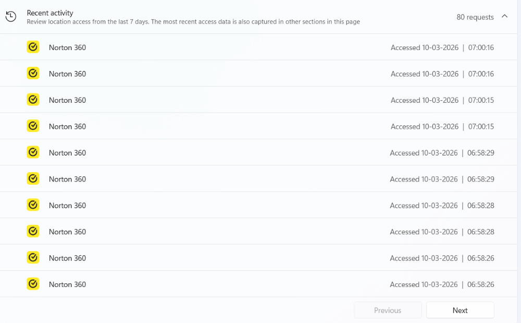Viewport: 521px width, 323px height.
Task: Click the Review location access description text
Action: [193, 21]
